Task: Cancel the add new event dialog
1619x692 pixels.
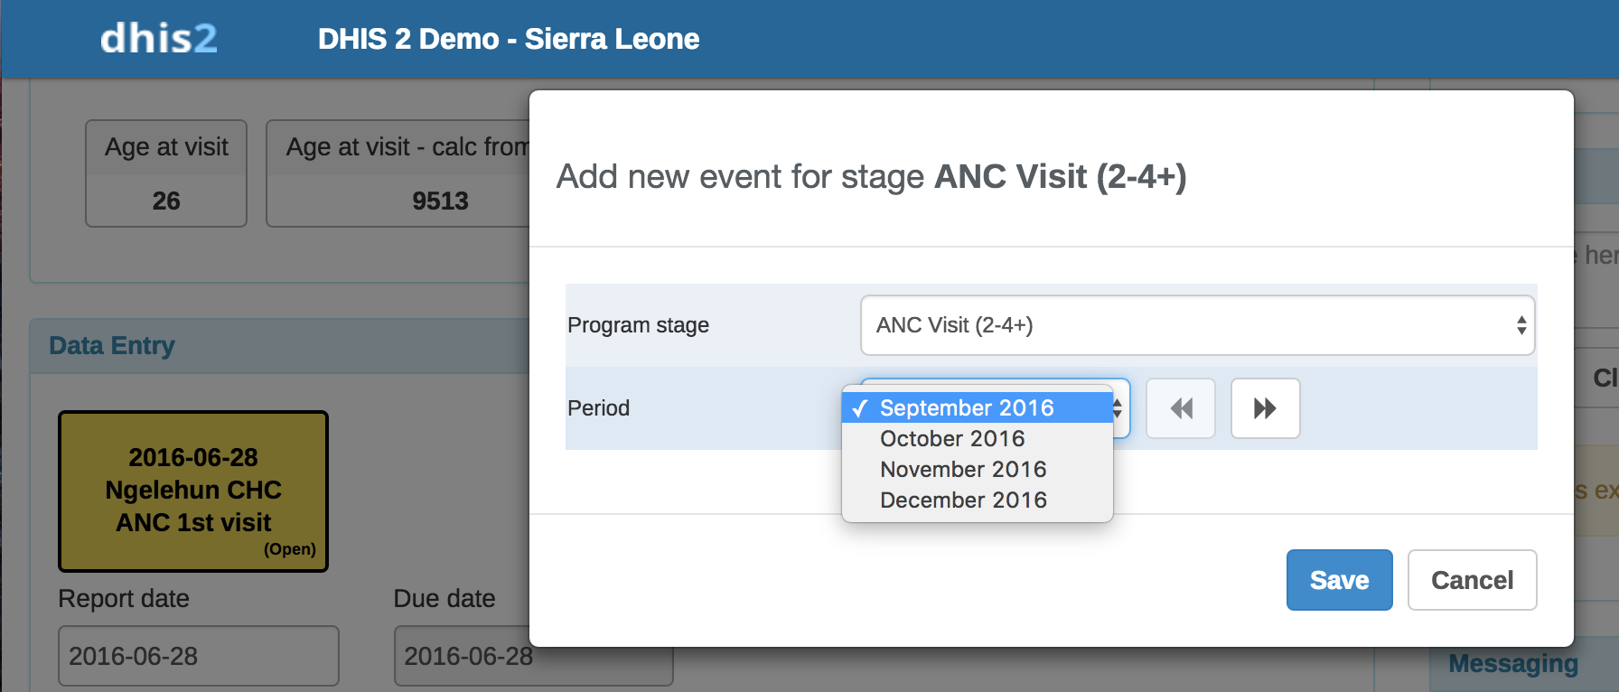Action: coord(1472,580)
